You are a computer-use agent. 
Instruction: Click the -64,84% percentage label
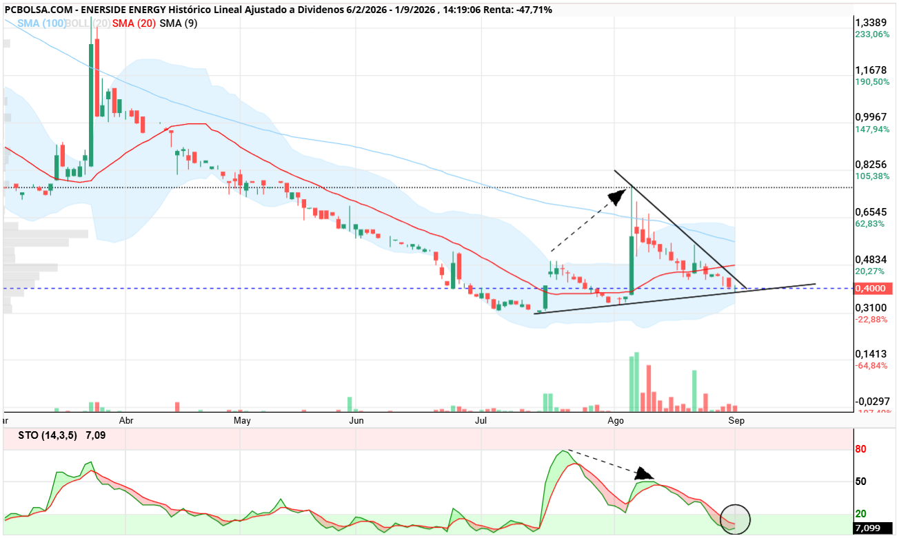tap(871, 365)
